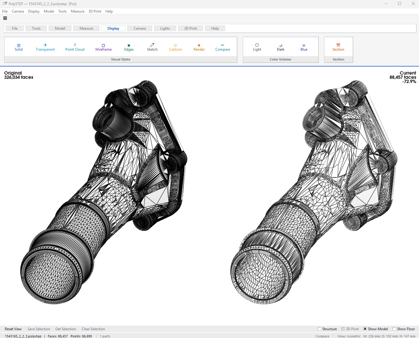Set the Blue color scheme
This screenshot has height=338, width=419.
click(x=304, y=47)
